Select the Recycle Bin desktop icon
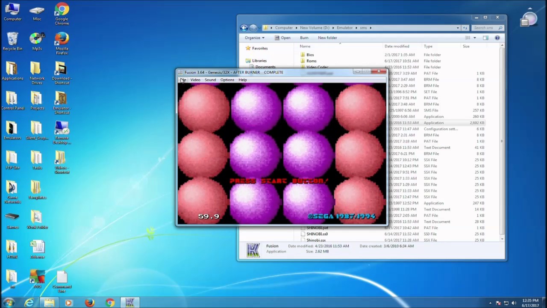The image size is (547, 308). point(12,41)
